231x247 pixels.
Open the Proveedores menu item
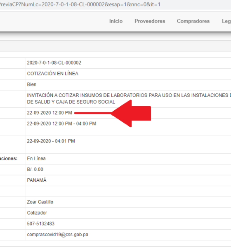(x=150, y=21)
